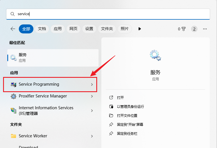Click the search box containing 'service'
This screenshot has width=217, height=148.
click(108, 14)
